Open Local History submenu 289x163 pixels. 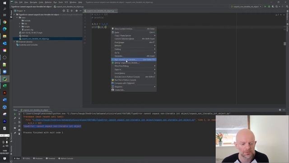pyautogui.click(x=134, y=73)
